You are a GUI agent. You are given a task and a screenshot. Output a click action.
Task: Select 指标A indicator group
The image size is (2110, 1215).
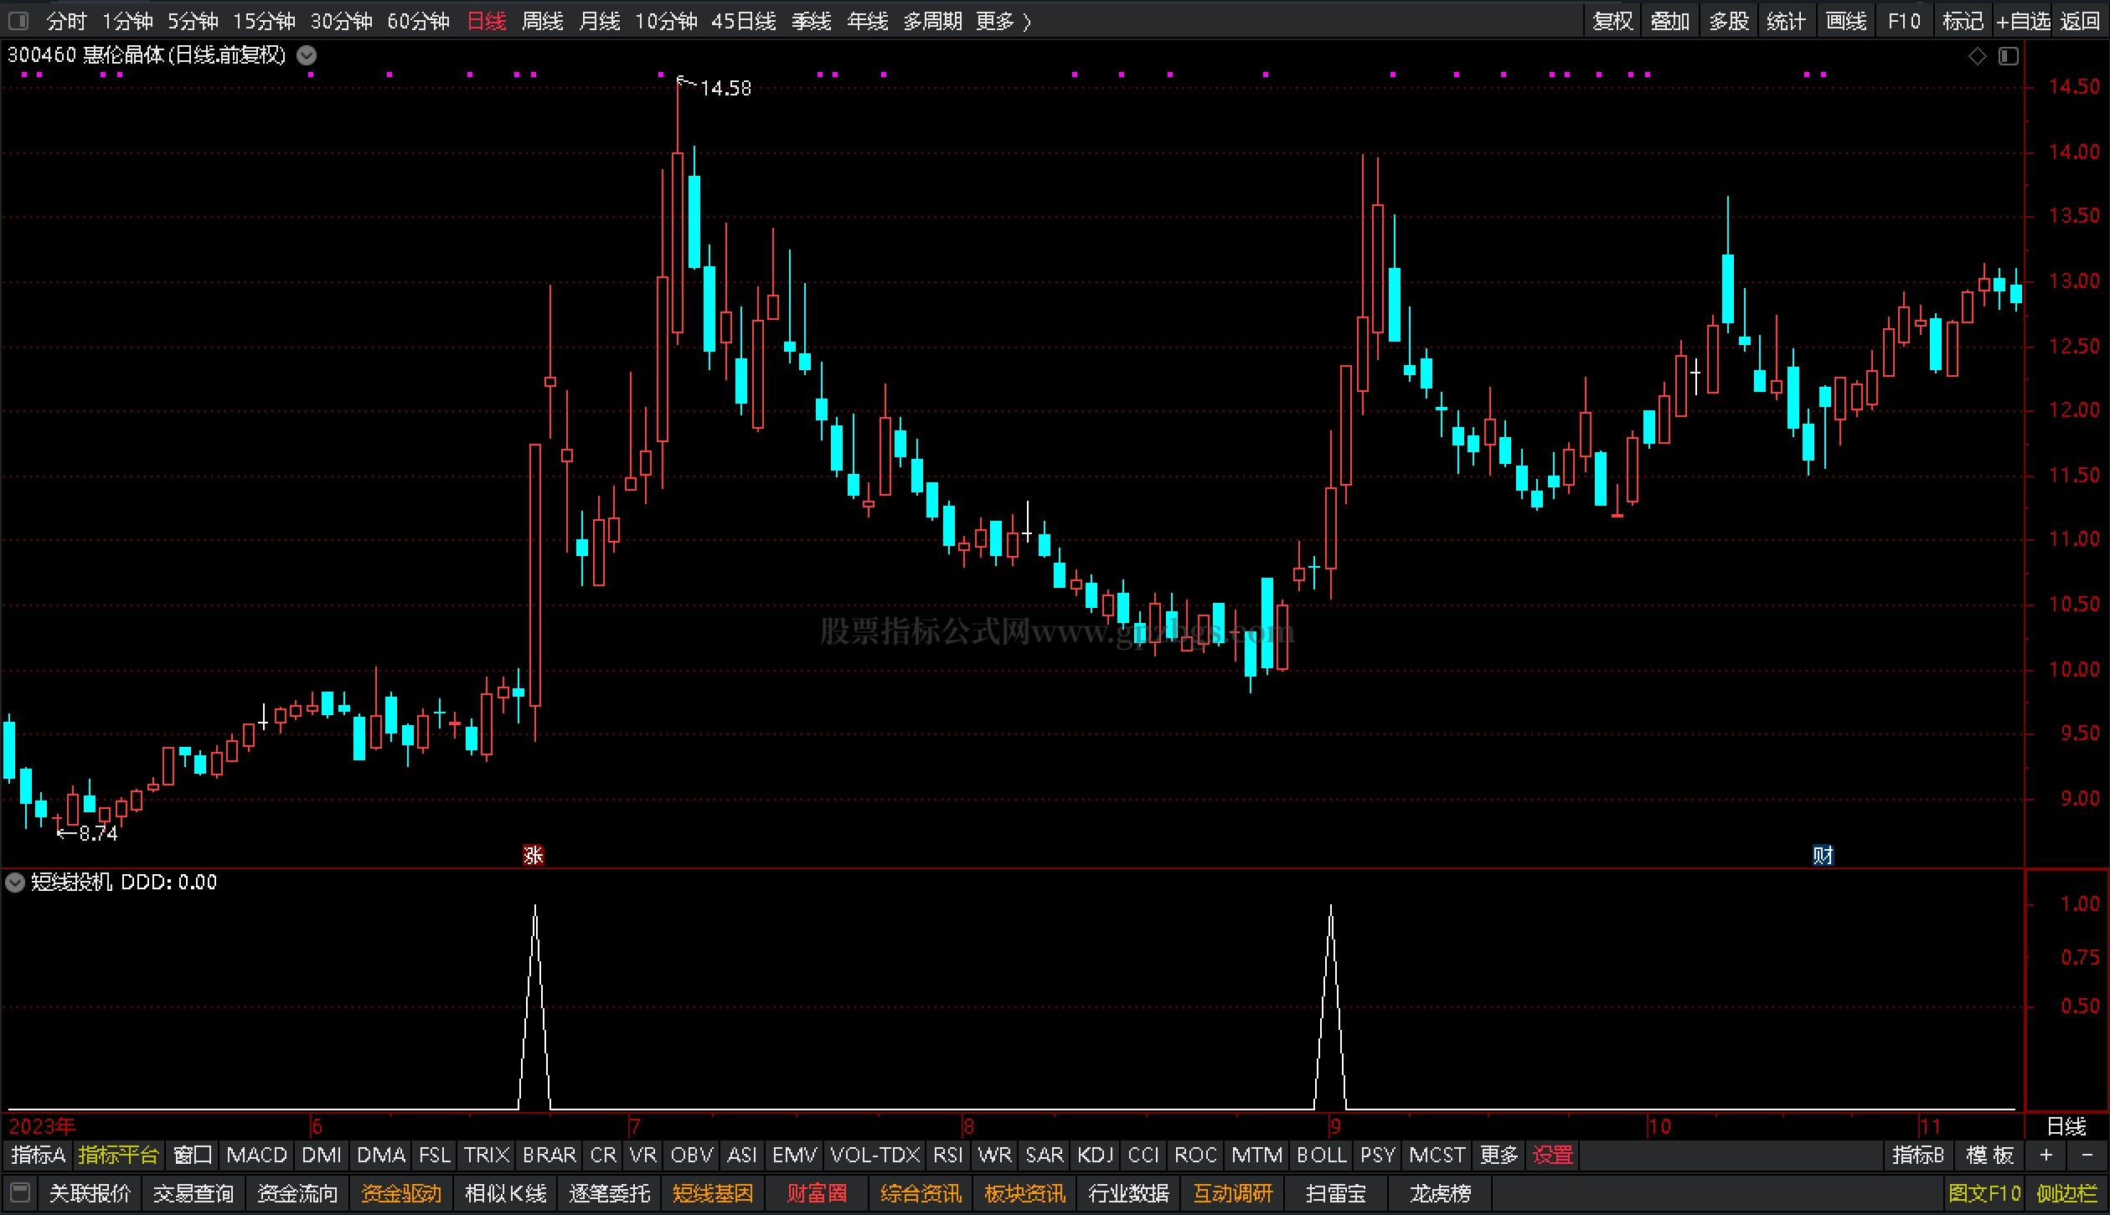(x=38, y=1156)
